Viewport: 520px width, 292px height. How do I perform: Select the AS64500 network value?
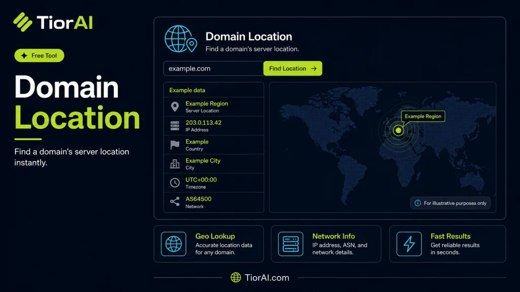tap(199, 199)
